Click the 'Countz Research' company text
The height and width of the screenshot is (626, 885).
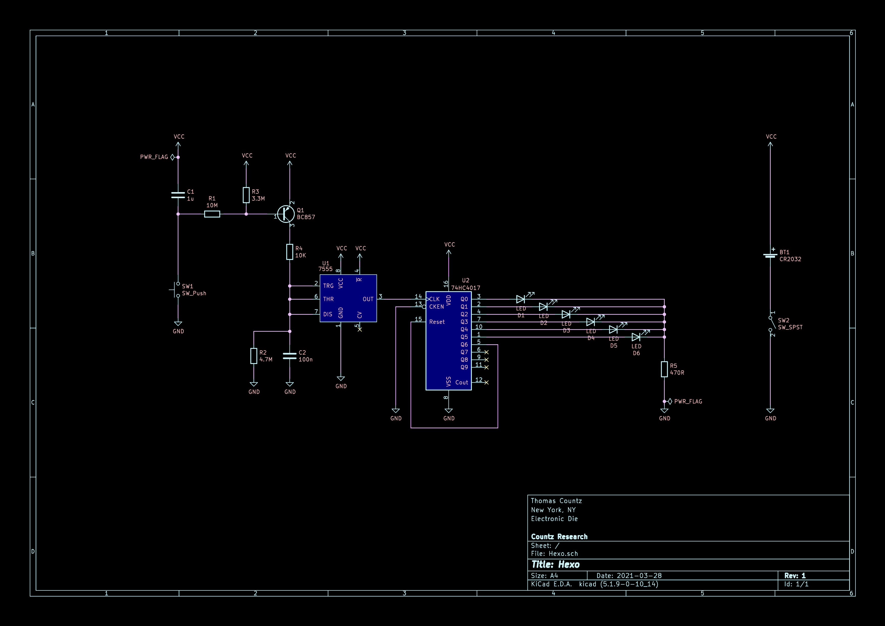[559, 537]
